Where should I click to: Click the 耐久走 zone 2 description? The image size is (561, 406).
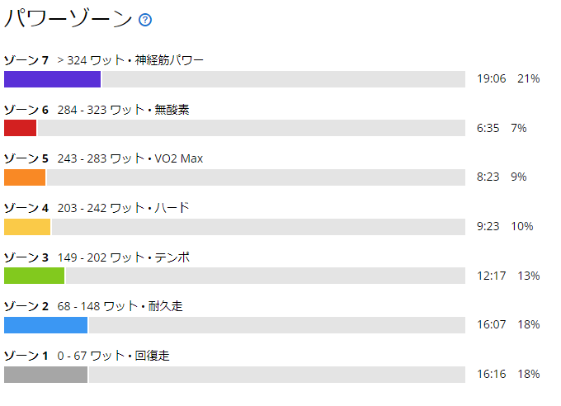(x=165, y=306)
